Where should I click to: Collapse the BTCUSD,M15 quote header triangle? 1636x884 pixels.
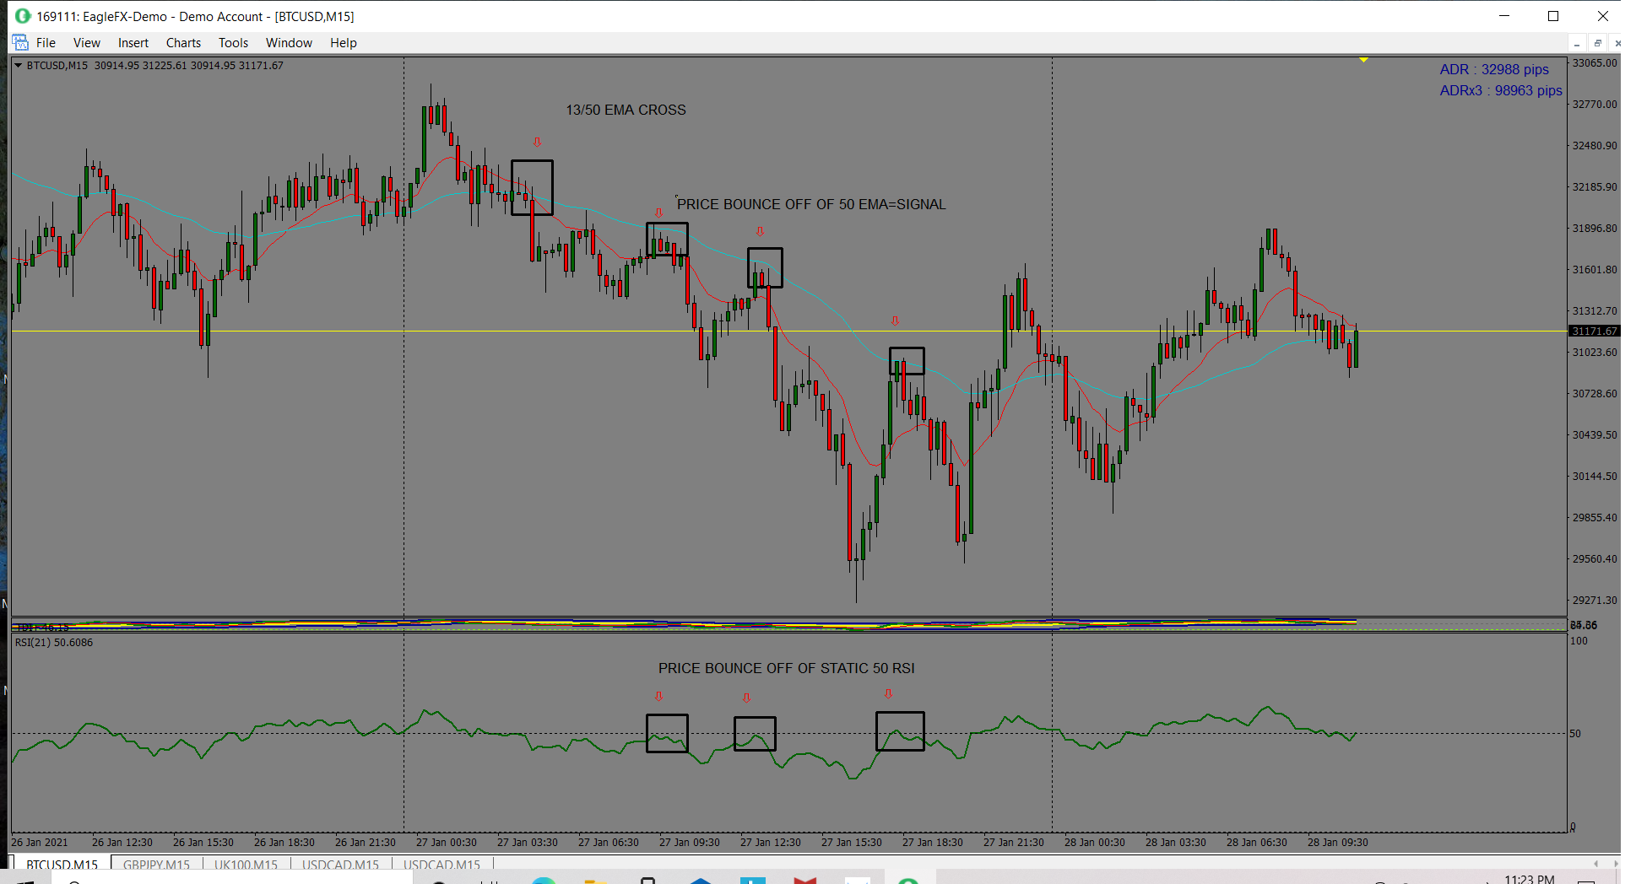tap(18, 65)
